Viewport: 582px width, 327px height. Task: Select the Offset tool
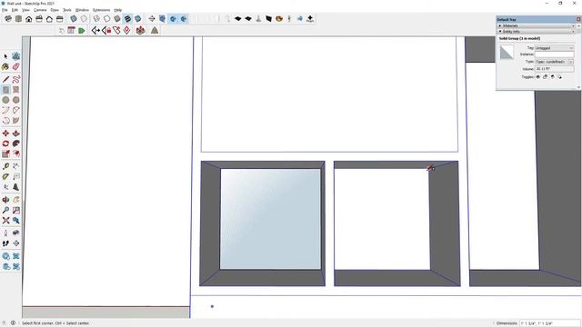pyautogui.click(x=16, y=154)
